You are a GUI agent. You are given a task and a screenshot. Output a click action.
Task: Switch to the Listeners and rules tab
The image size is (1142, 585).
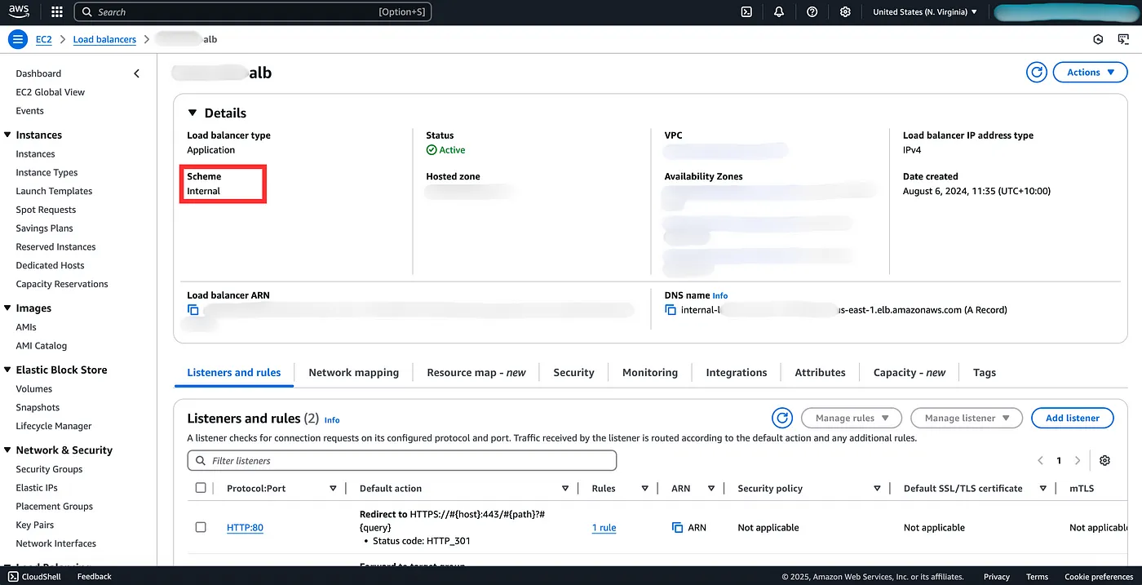234,373
